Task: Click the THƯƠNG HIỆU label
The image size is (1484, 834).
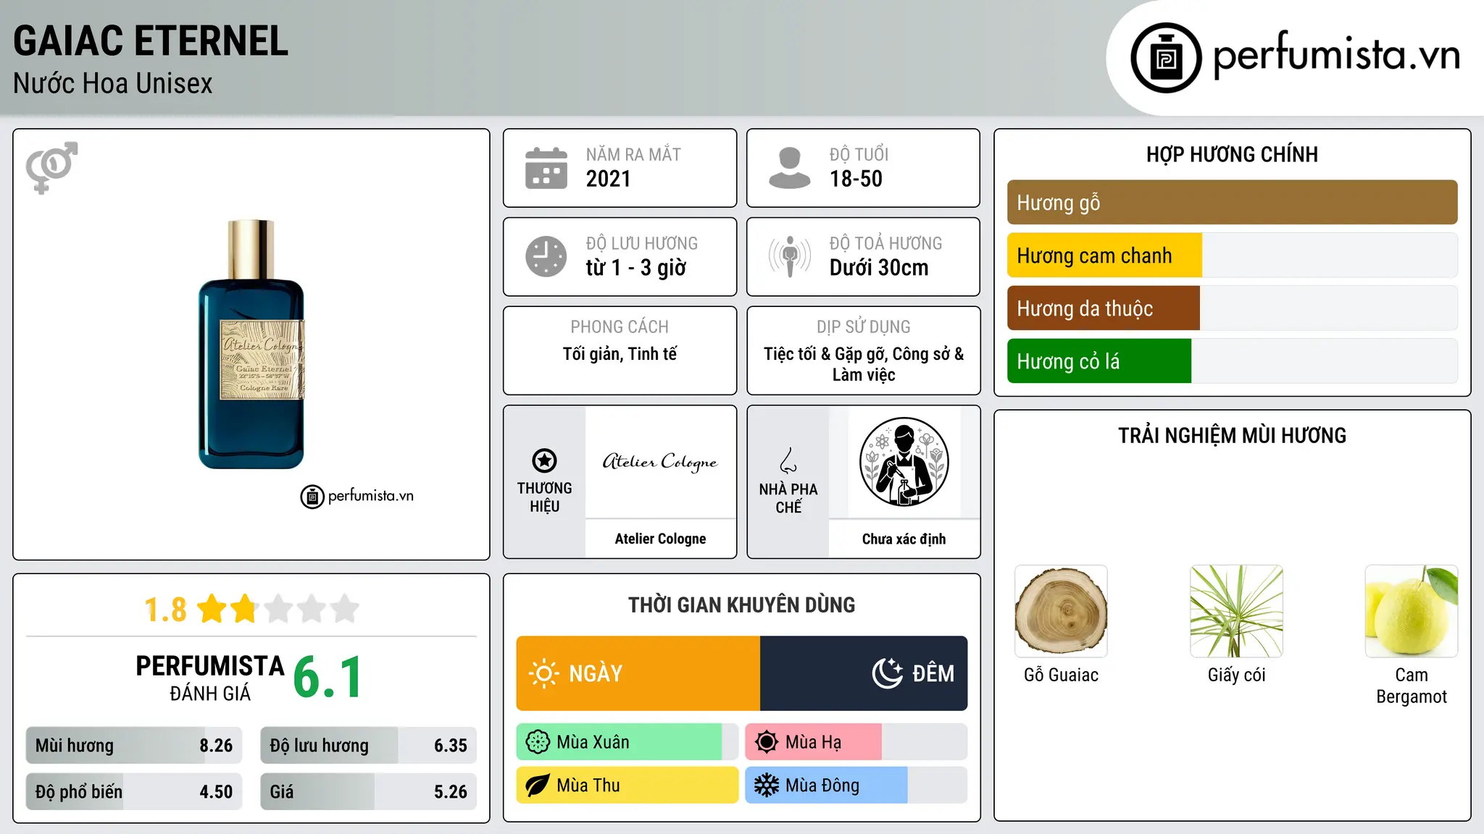Action: coord(544,497)
